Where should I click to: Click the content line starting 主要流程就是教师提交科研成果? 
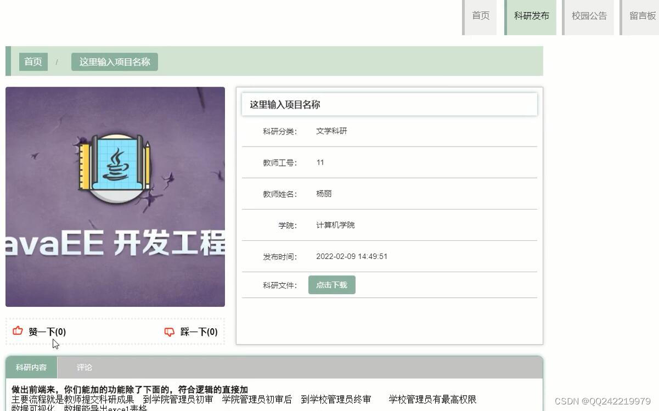[x=244, y=399]
